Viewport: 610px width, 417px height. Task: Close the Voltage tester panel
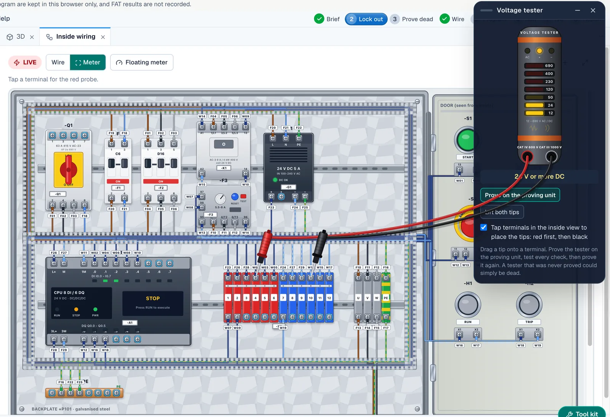tap(593, 10)
